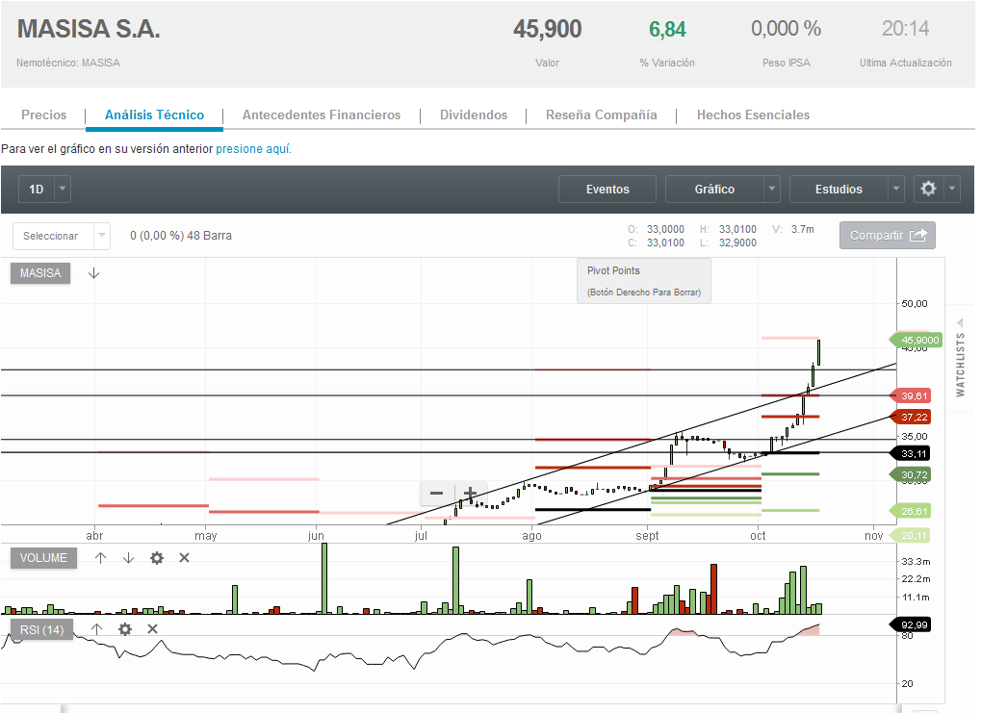Open the Antecedentes Financieros tab

(322, 115)
